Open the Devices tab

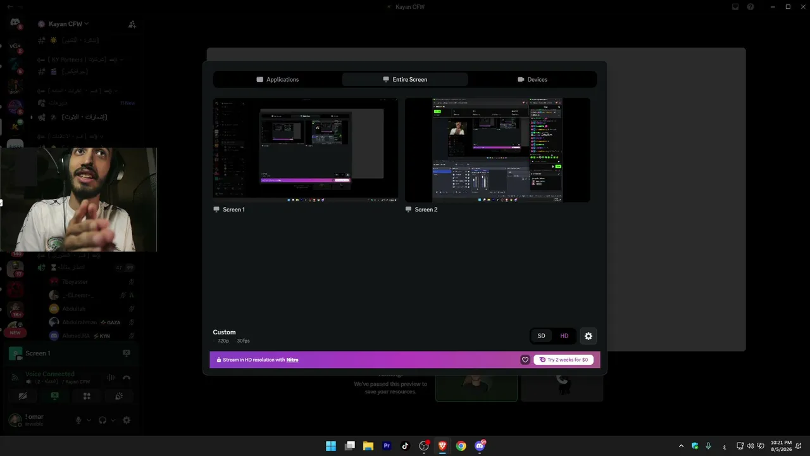pyautogui.click(x=532, y=79)
